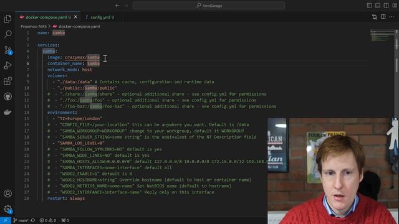This screenshot has height=224, width=399.
Task: Click the 'container_name' key
Action: point(65,63)
